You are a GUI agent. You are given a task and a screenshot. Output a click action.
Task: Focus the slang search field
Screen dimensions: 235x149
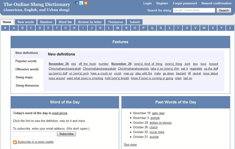(x=194, y=10)
